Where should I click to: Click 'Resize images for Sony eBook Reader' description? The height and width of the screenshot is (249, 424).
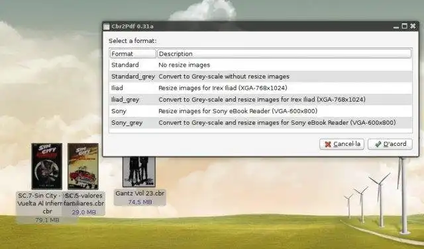click(x=238, y=112)
